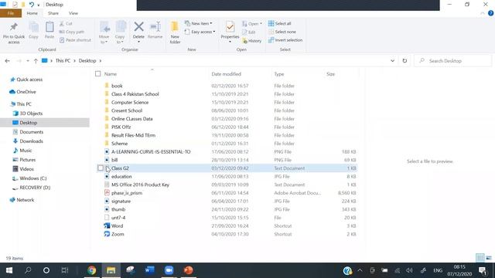
Task: Select Quick access in navigation pane
Action: (26, 80)
